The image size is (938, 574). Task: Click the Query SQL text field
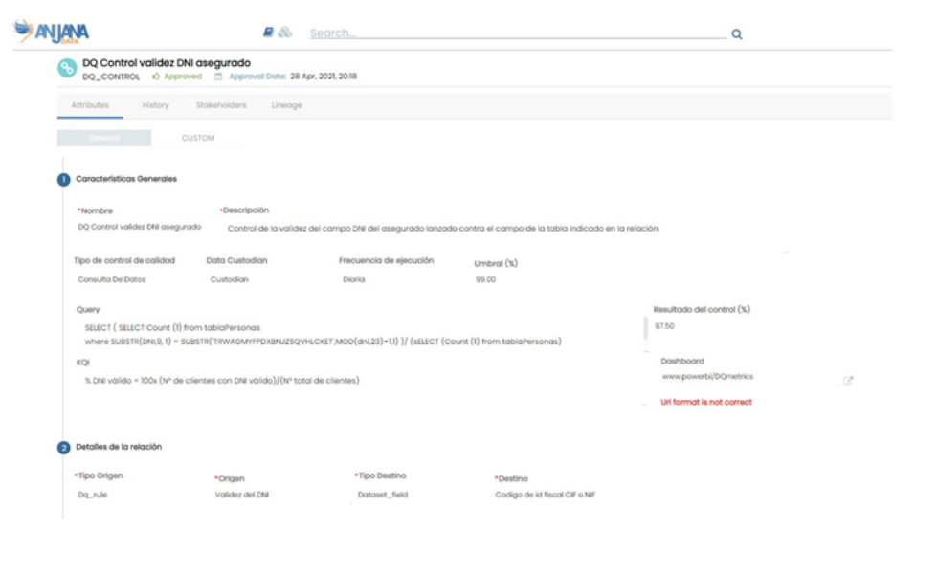(x=323, y=335)
